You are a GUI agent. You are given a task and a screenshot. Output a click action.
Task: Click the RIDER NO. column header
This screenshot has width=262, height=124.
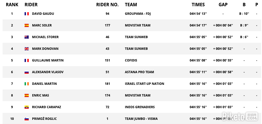click(107, 5)
